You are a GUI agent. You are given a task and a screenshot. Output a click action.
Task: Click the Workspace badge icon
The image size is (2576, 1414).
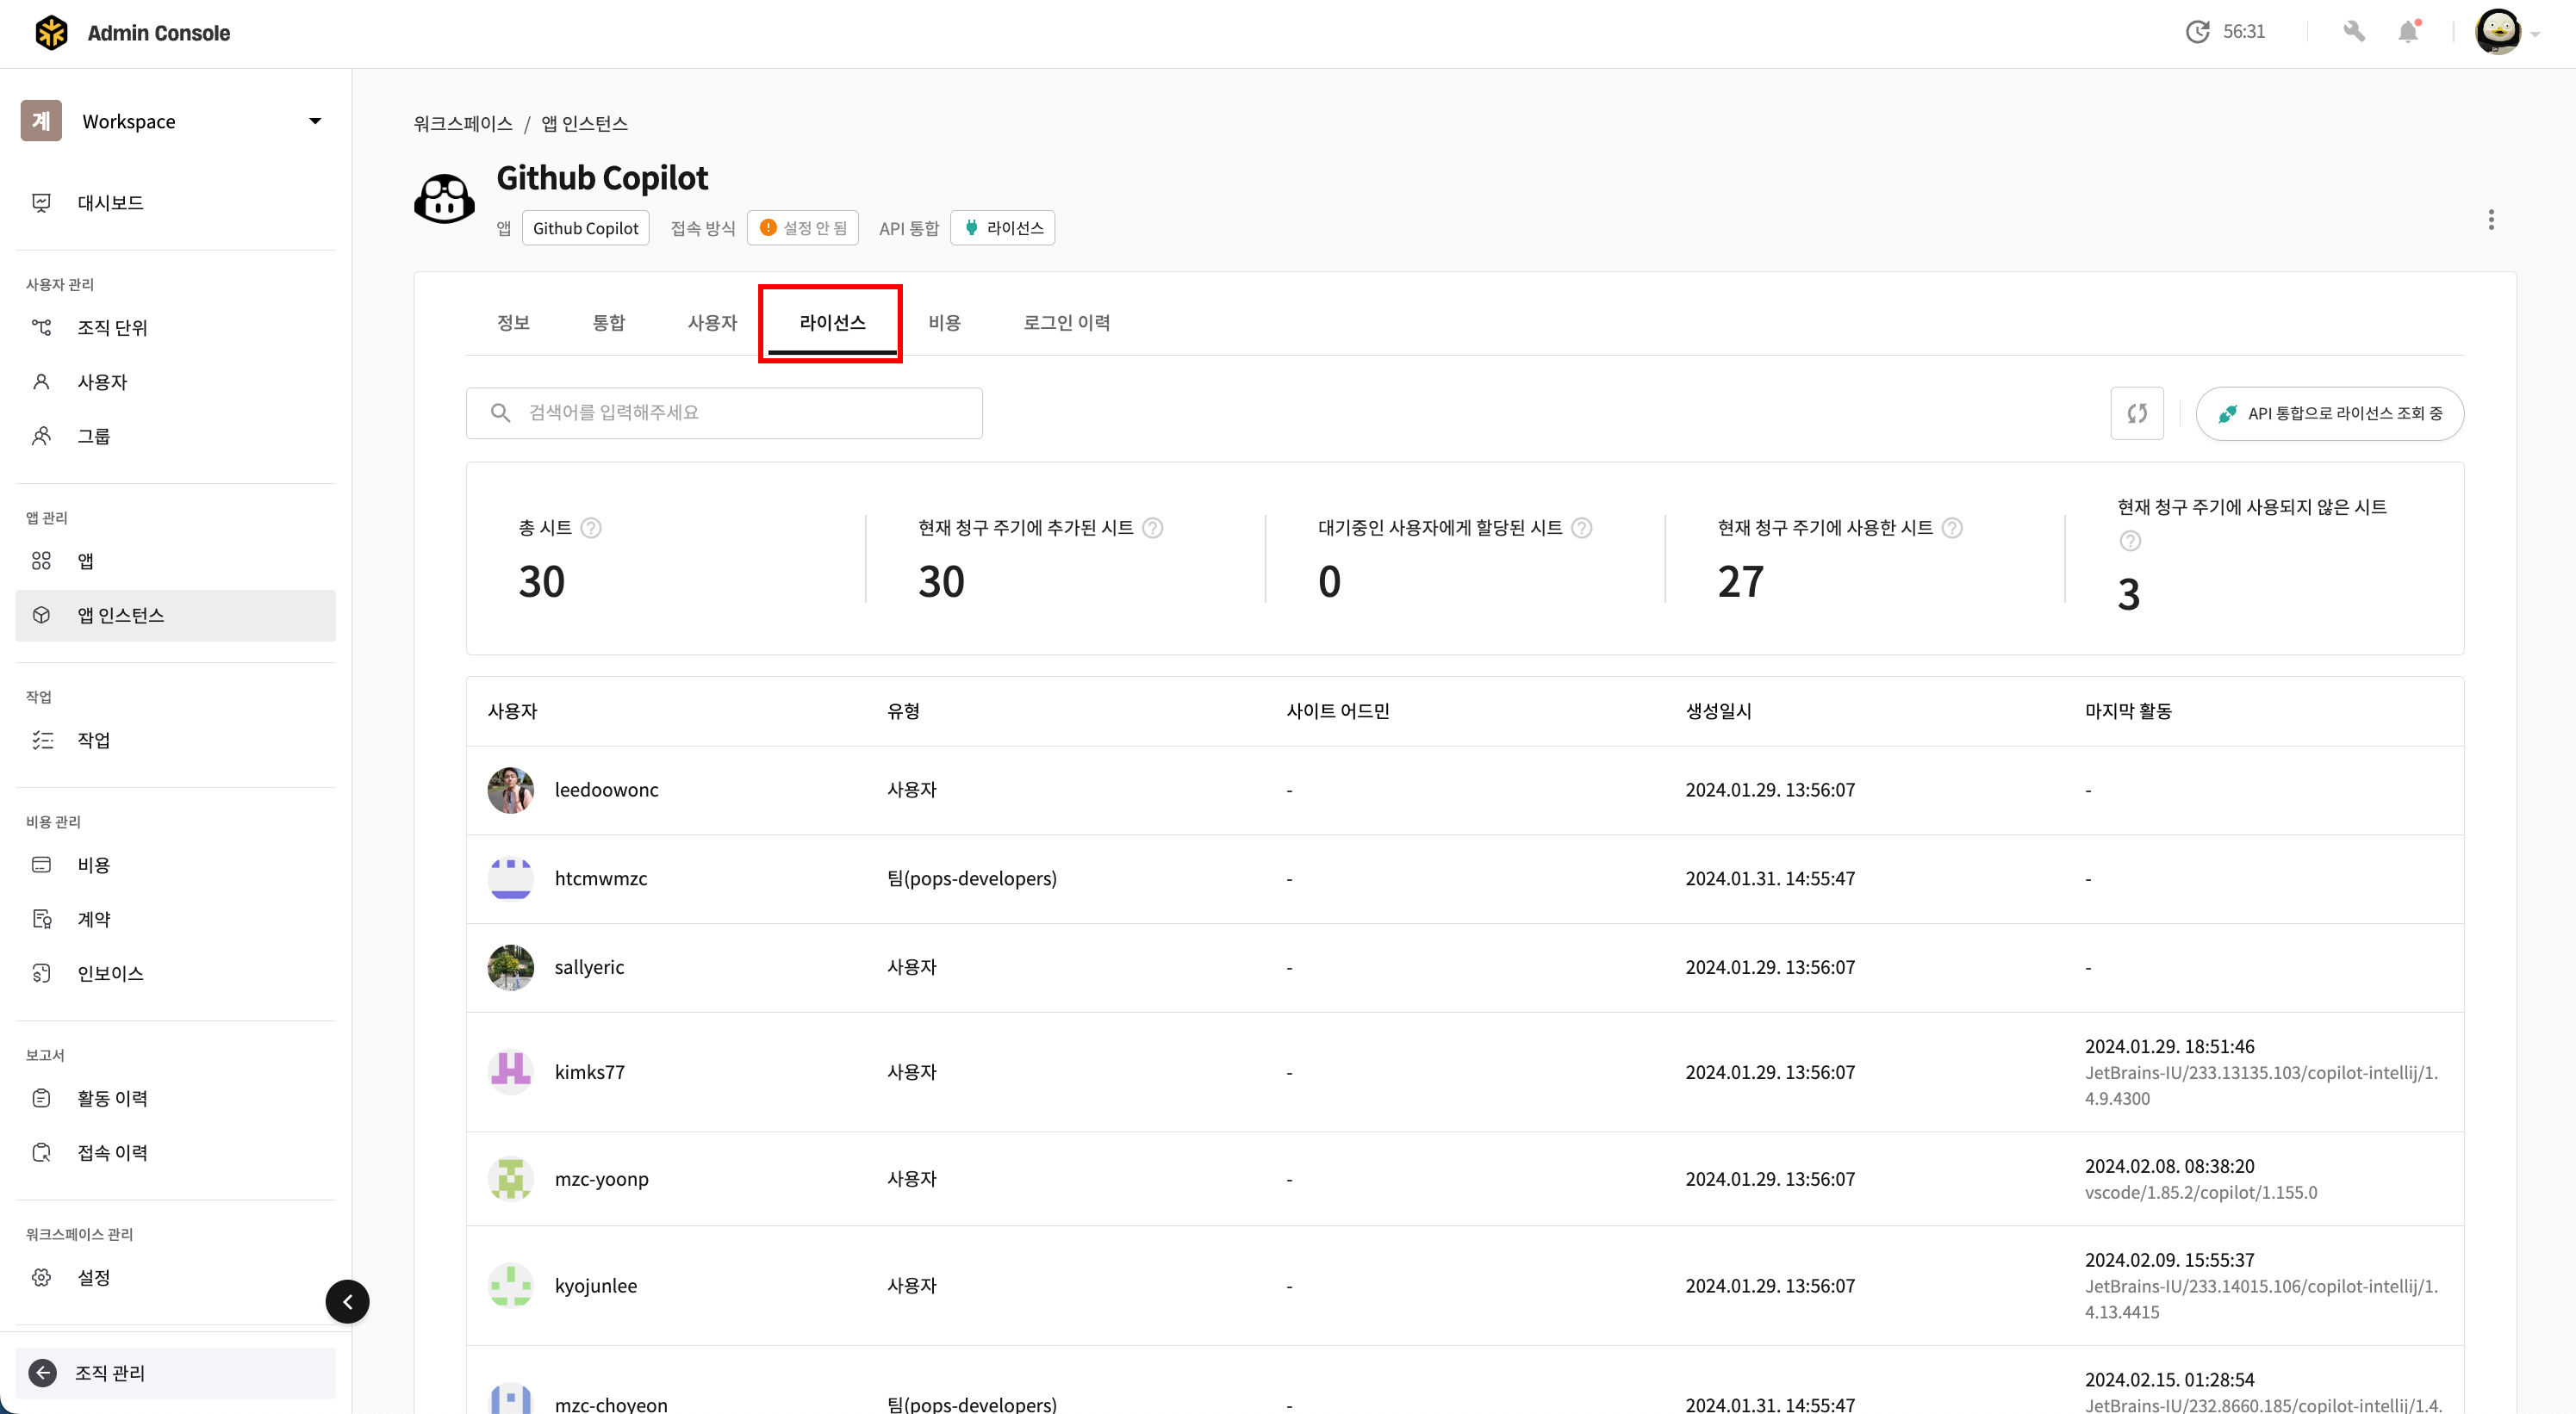pos(41,121)
